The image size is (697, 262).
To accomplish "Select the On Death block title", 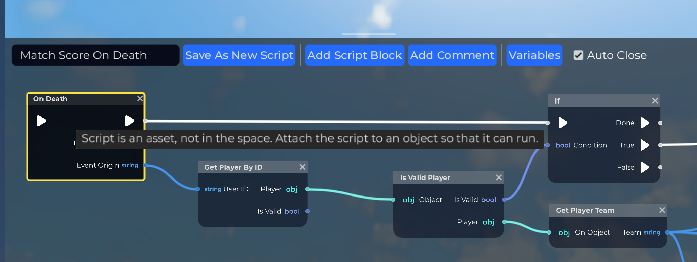I will (50, 99).
